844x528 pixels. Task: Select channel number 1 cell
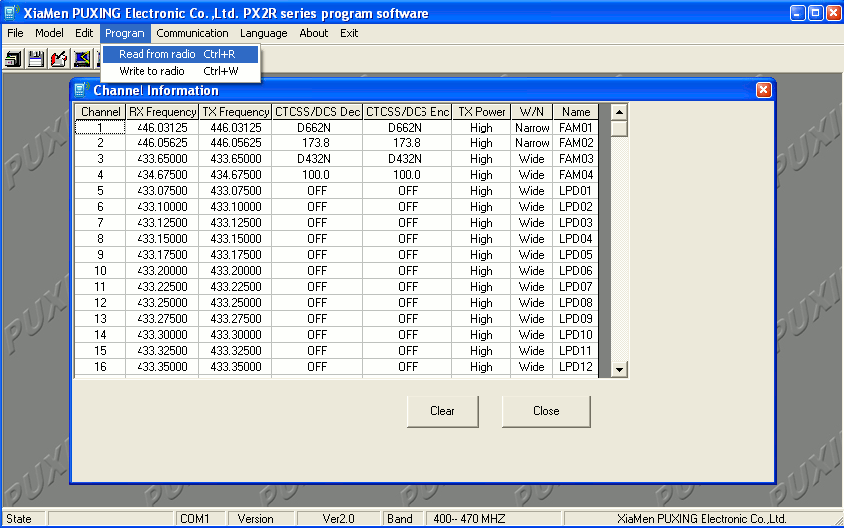tap(100, 128)
